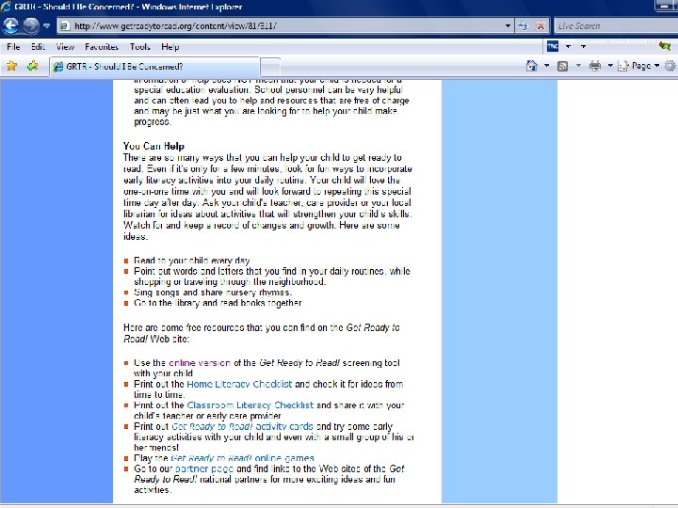678x508 pixels.
Task: Expand the Home button dropdown arrow
Action: (546, 66)
